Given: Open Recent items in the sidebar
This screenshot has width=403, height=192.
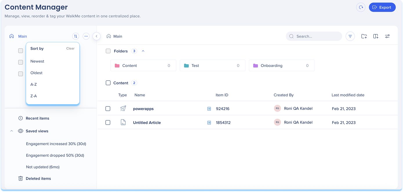Looking at the screenshot, I should click(37, 118).
